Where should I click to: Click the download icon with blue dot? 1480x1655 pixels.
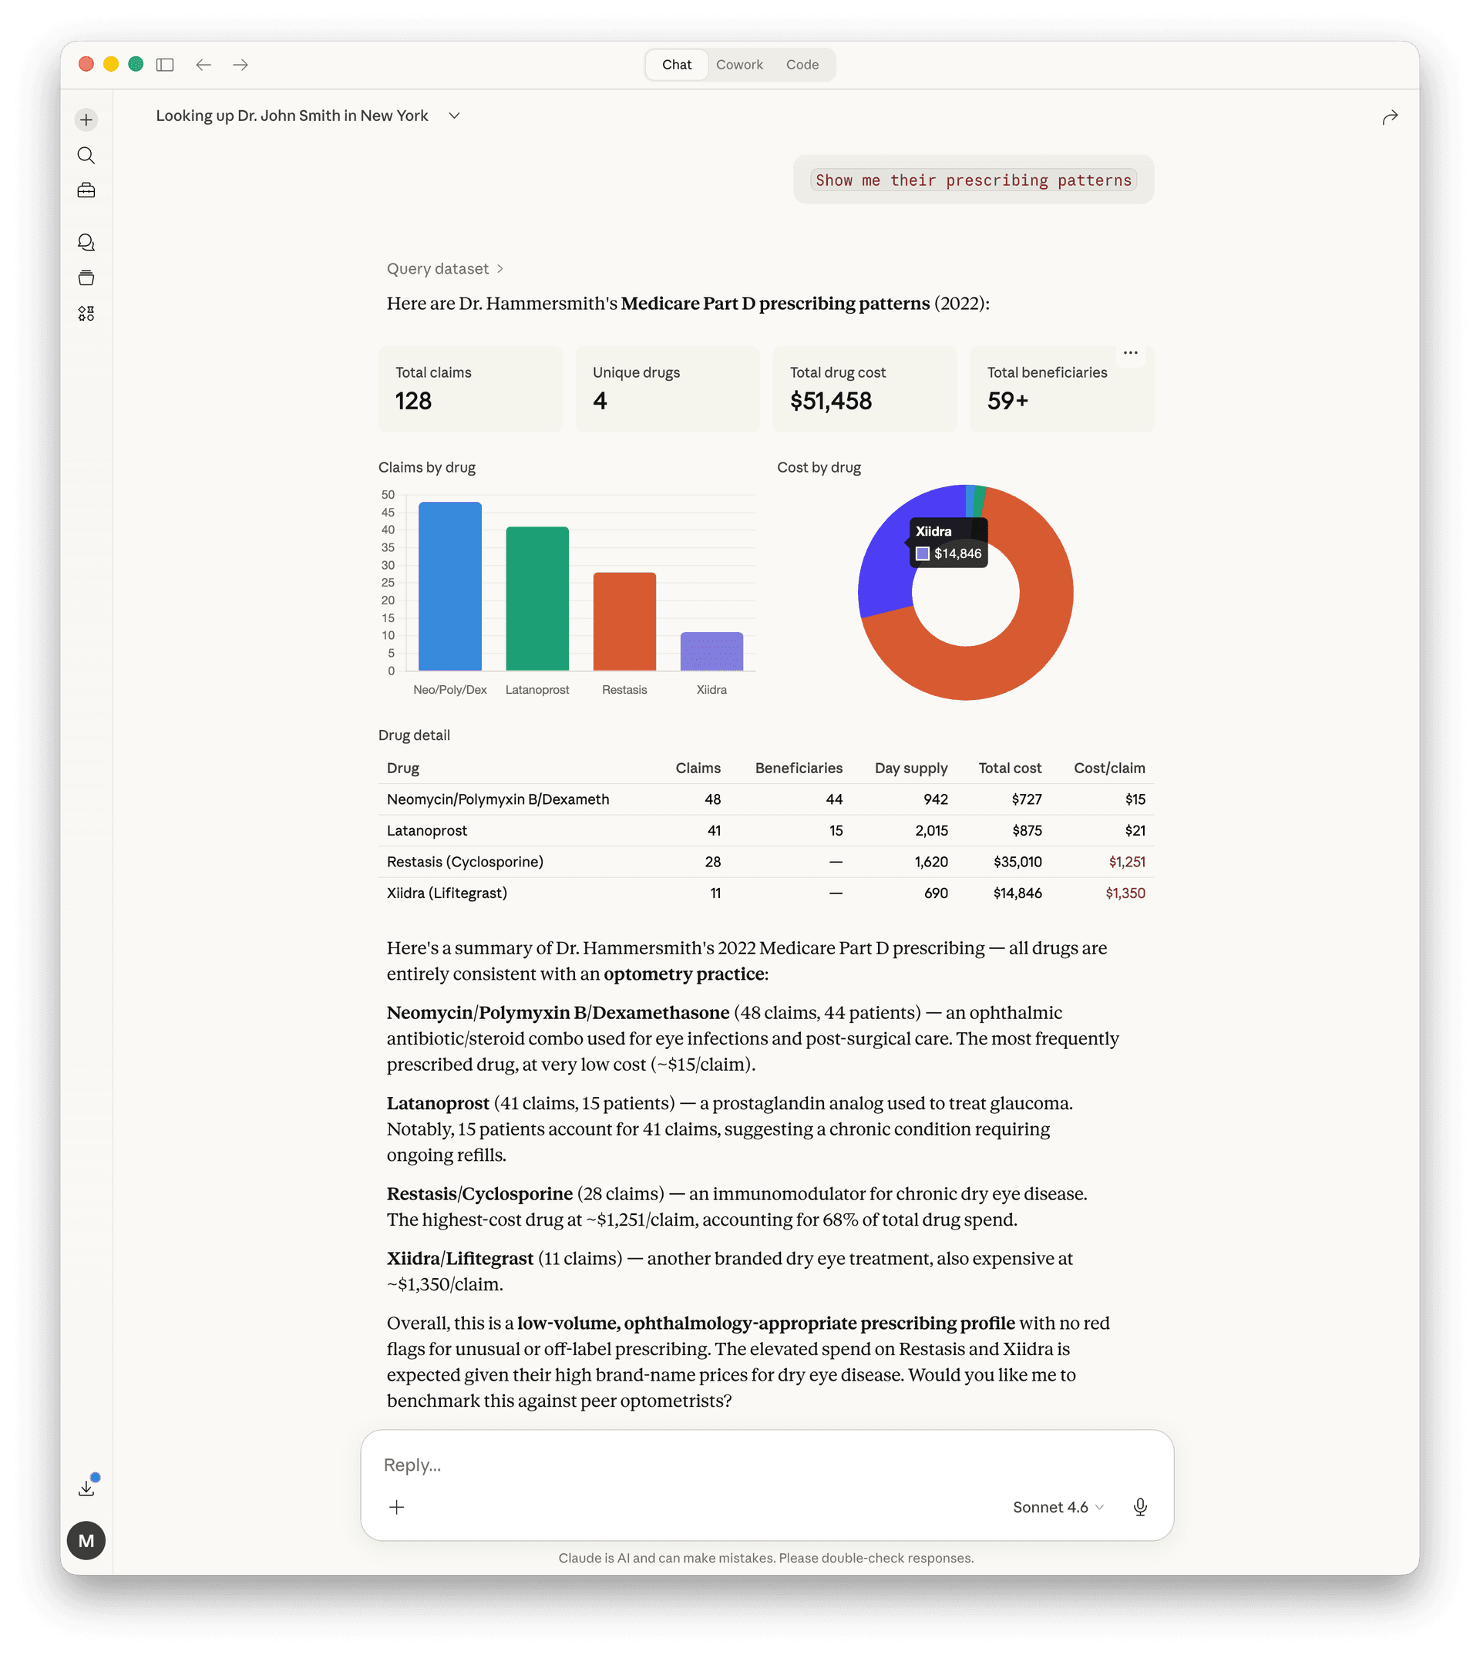point(86,1488)
